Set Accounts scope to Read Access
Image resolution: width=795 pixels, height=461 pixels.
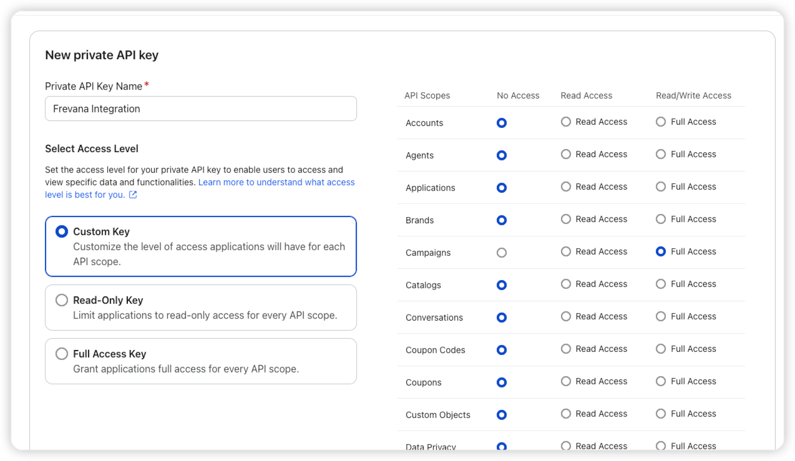point(566,122)
